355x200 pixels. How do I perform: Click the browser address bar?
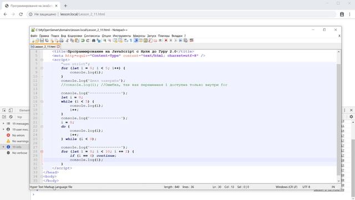(181, 14)
